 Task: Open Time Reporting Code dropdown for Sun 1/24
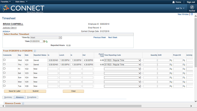[x=123, y=77]
